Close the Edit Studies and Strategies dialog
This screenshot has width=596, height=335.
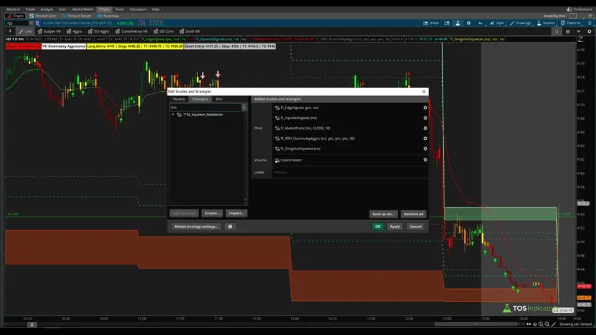[424, 92]
